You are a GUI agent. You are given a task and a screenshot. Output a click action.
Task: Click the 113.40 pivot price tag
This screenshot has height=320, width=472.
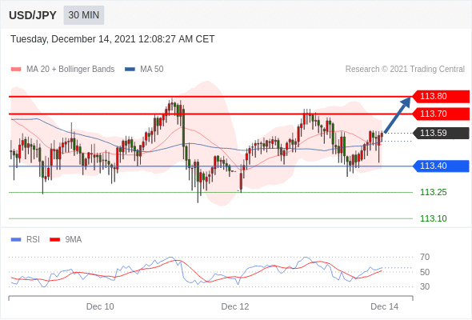click(x=441, y=166)
